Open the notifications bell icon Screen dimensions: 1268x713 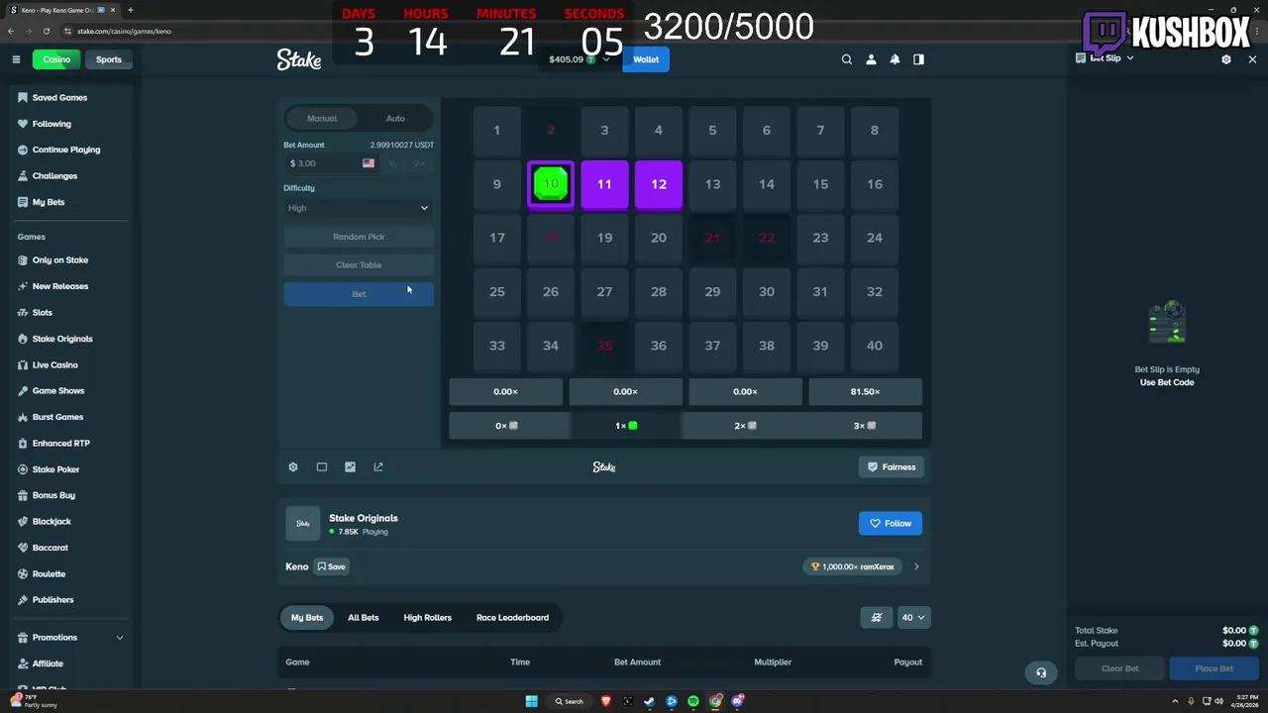(895, 59)
